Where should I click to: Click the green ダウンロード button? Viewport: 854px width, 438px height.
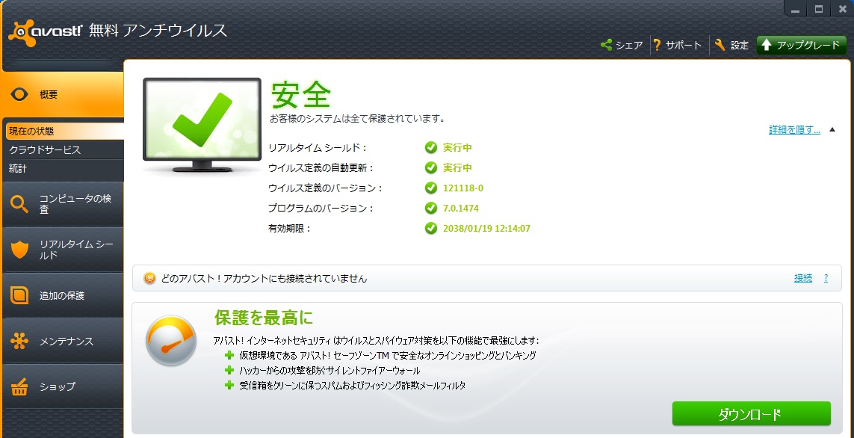751,414
